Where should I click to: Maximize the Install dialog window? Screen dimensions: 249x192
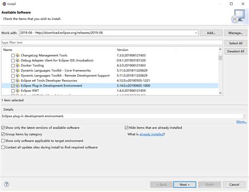tap(231, 4)
